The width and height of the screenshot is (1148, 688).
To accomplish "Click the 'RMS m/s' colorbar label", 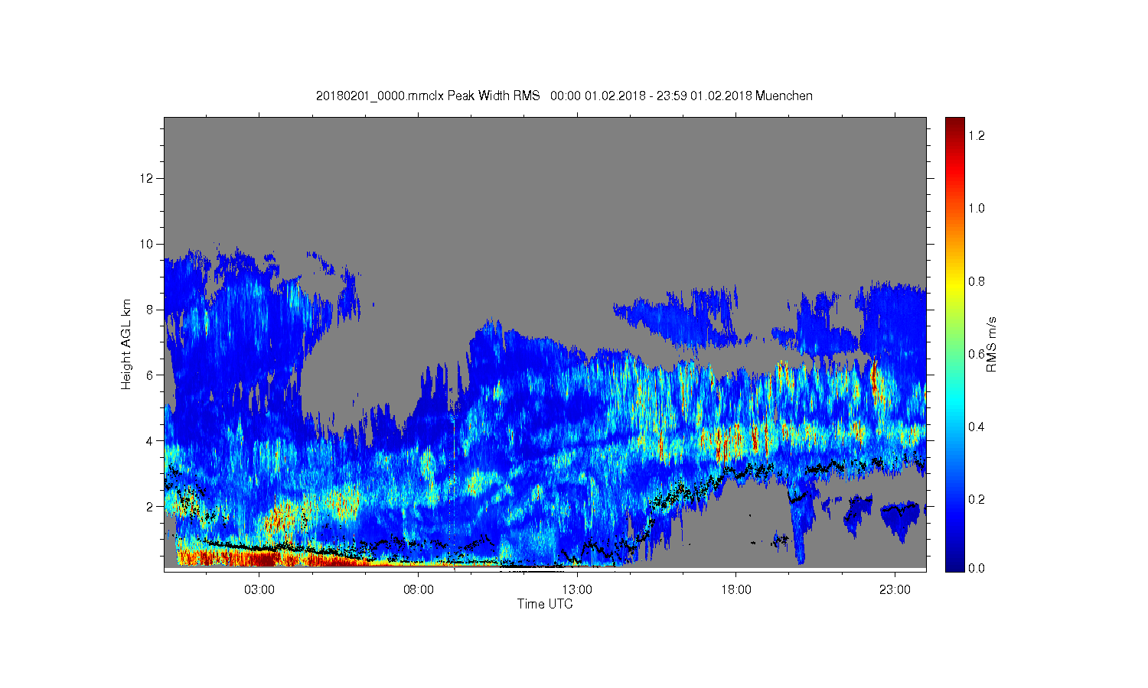I will (x=991, y=343).
